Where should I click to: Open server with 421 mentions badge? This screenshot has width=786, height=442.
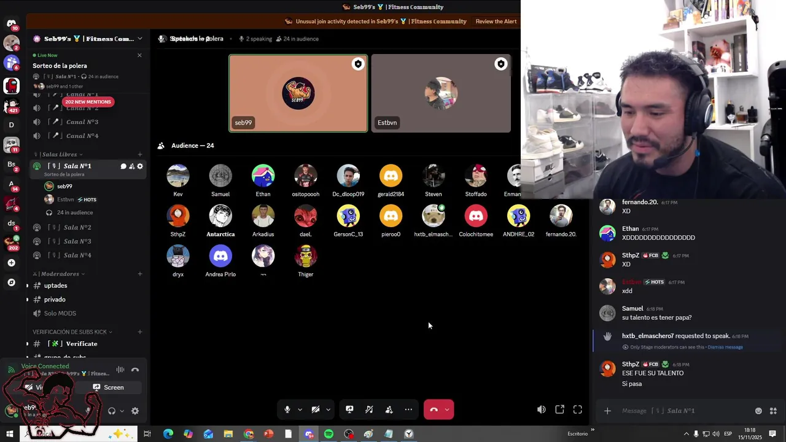tap(11, 106)
